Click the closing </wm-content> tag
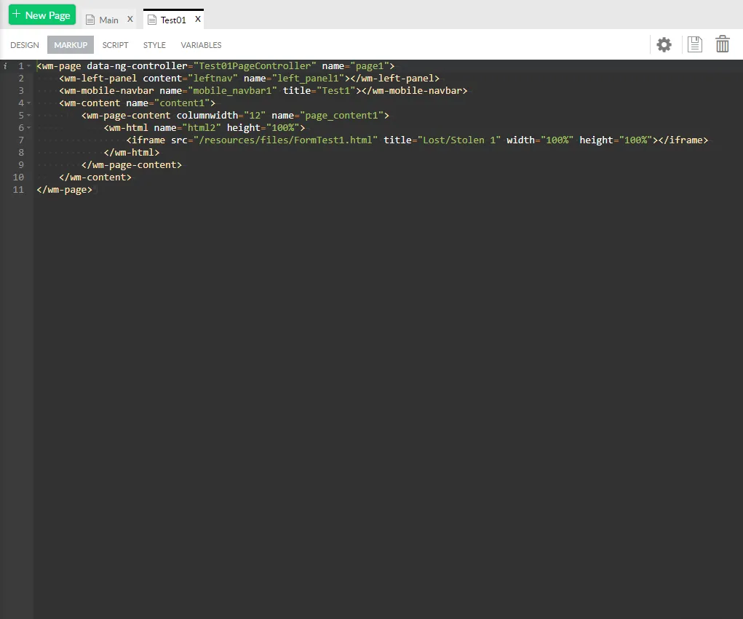The width and height of the screenshot is (743, 619). pyautogui.click(x=95, y=177)
